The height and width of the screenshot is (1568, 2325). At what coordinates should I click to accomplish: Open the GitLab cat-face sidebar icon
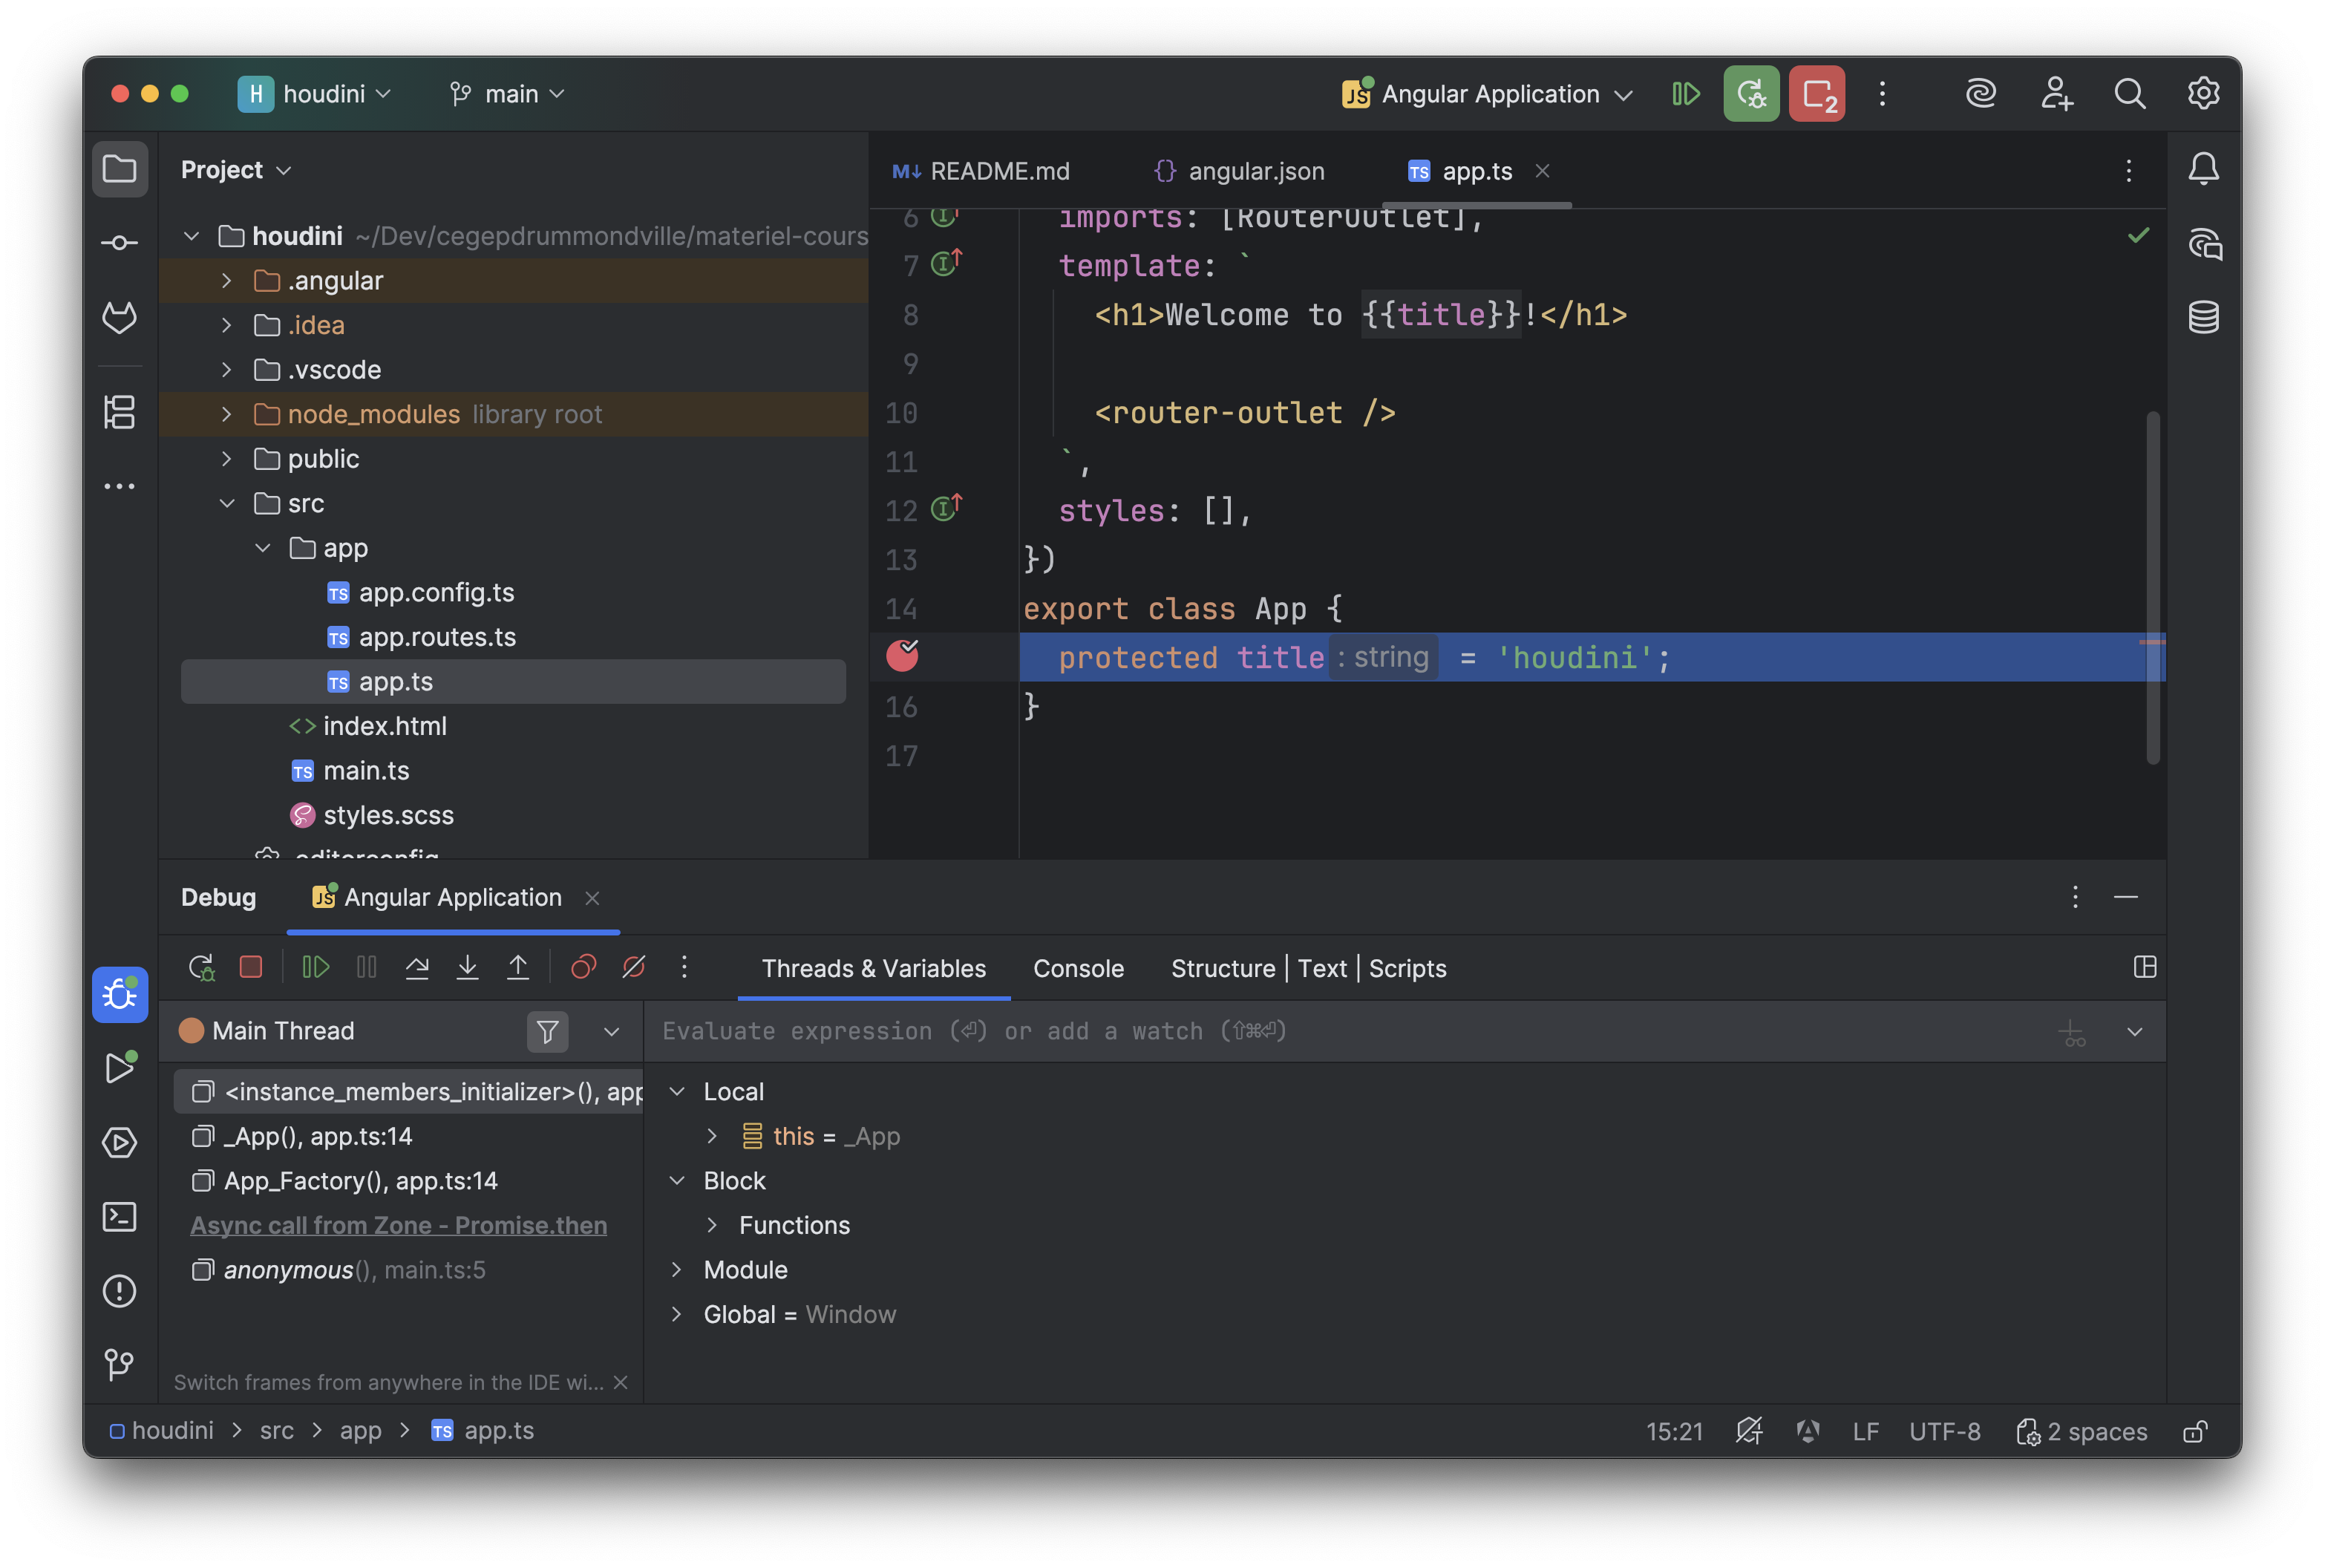119,317
